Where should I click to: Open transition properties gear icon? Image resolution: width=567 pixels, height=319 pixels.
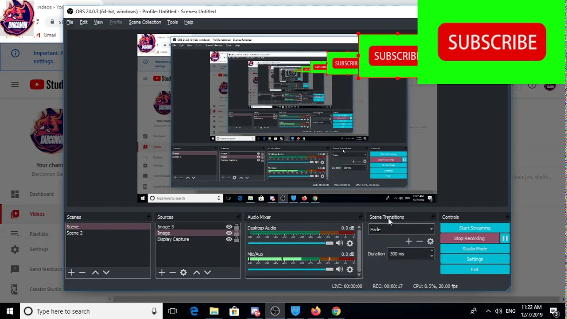tap(430, 241)
